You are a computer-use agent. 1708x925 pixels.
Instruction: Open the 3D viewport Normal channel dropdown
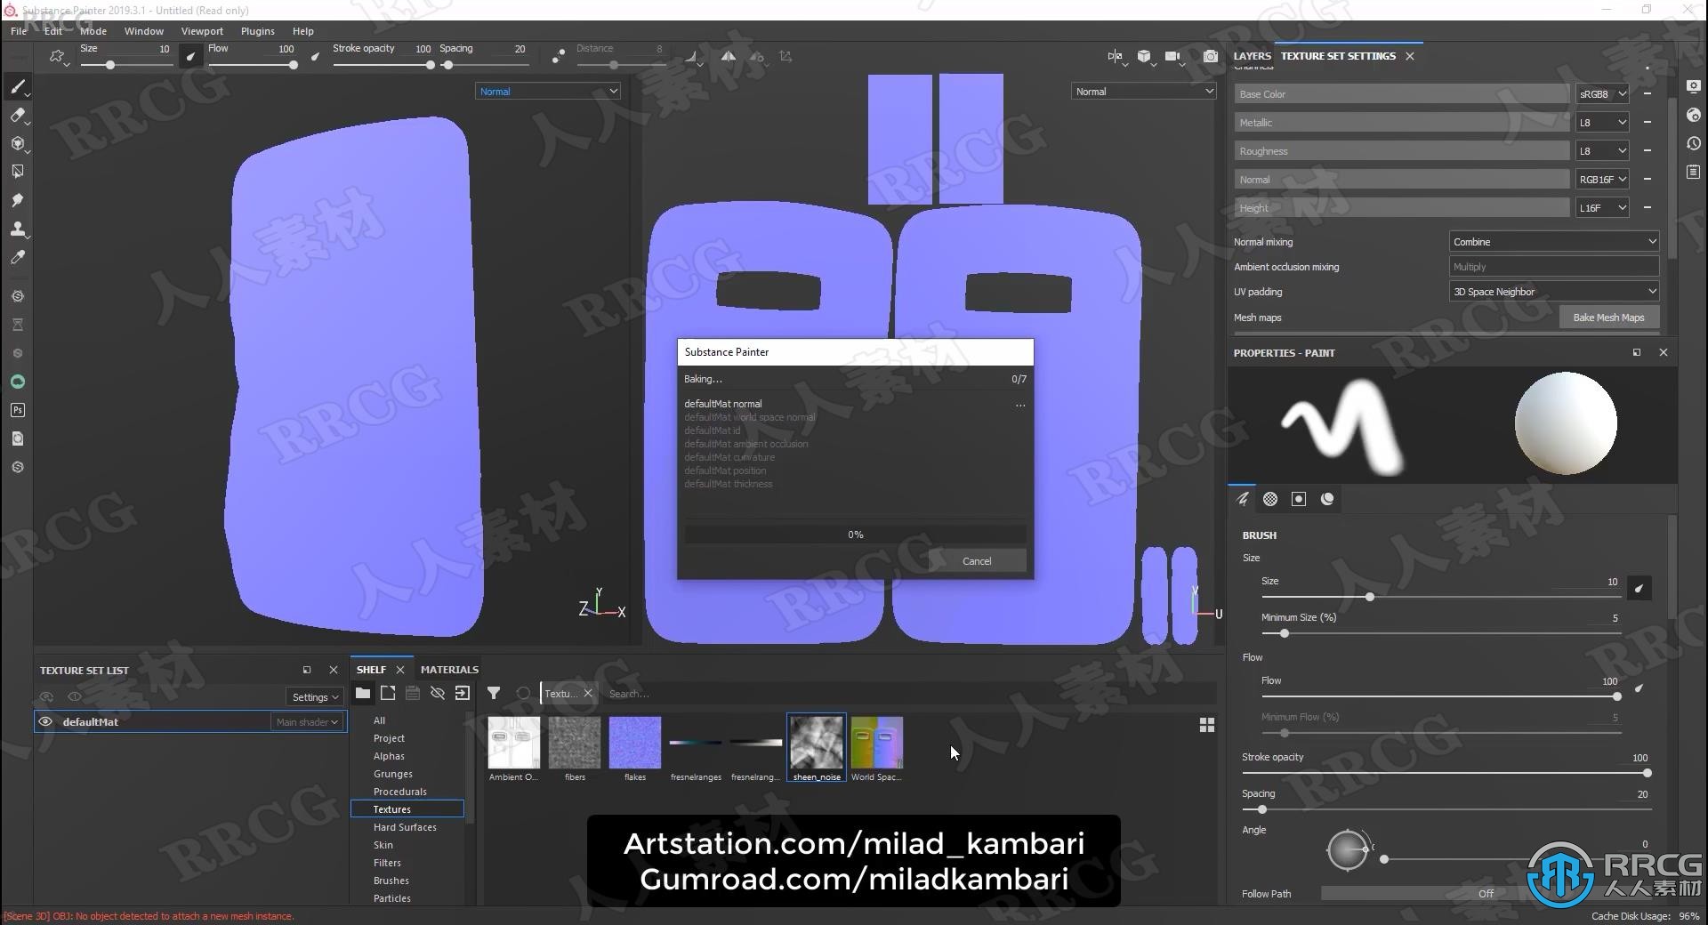(x=548, y=91)
